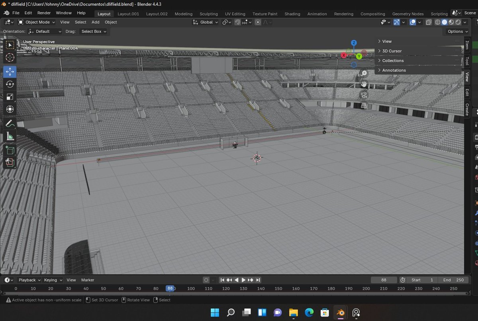Image resolution: width=478 pixels, height=321 pixels.
Task: Toggle the snap magnet button
Action: point(237,22)
